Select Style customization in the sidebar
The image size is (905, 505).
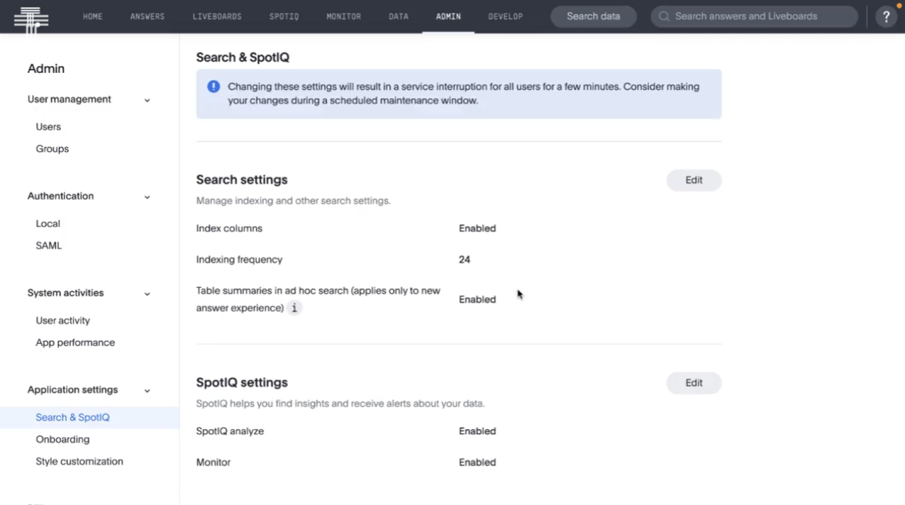pyautogui.click(x=79, y=461)
